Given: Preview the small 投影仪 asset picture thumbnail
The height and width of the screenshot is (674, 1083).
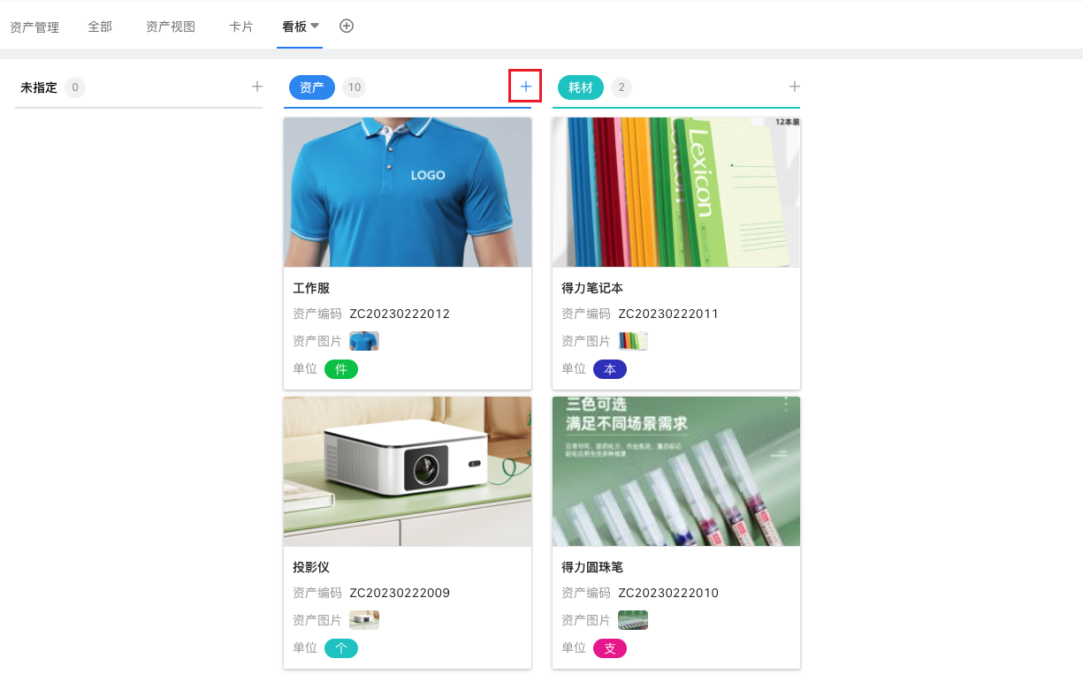Looking at the screenshot, I should pyautogui.click(x=364, y=620).
